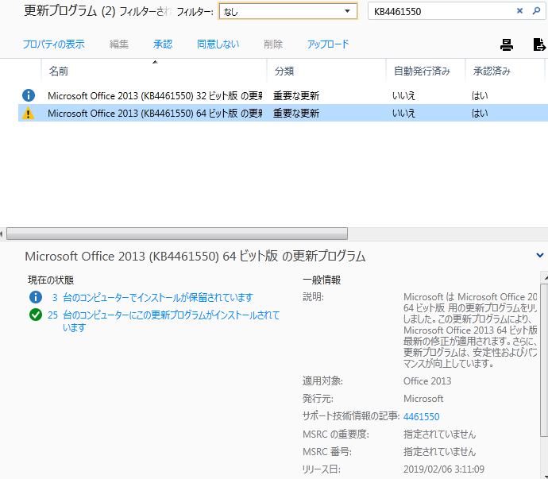The height and width of the screenshot is (479, 548).
Task: Click the 一般情報 heading
Action: (x=322, y=280)
